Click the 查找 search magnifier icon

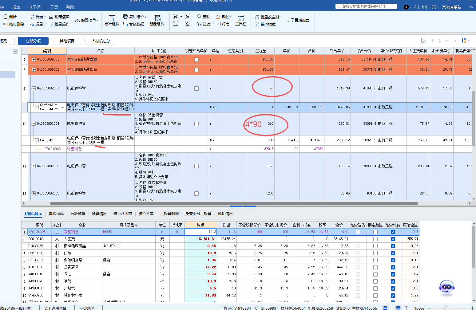[x=199, y=17]
